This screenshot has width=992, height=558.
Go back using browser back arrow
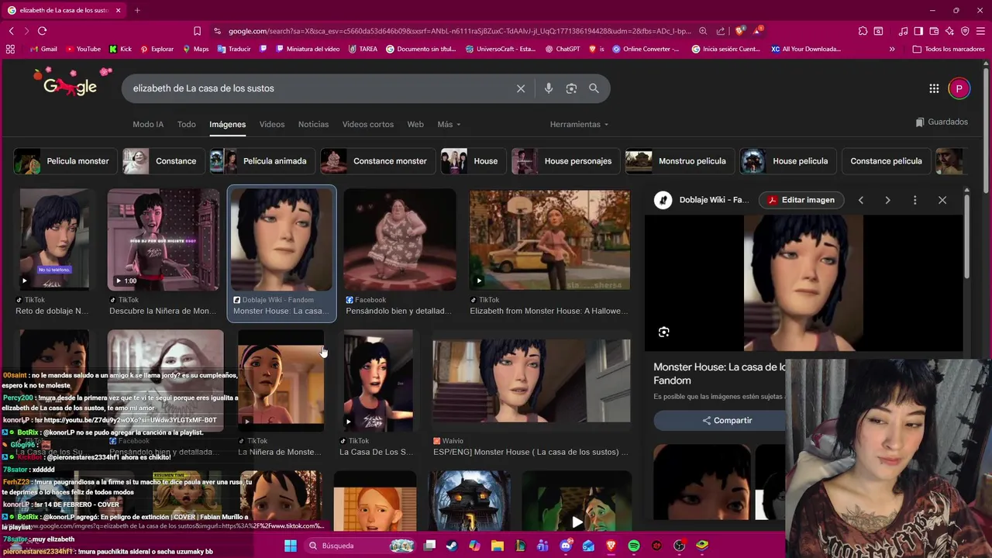coord(11,31)
